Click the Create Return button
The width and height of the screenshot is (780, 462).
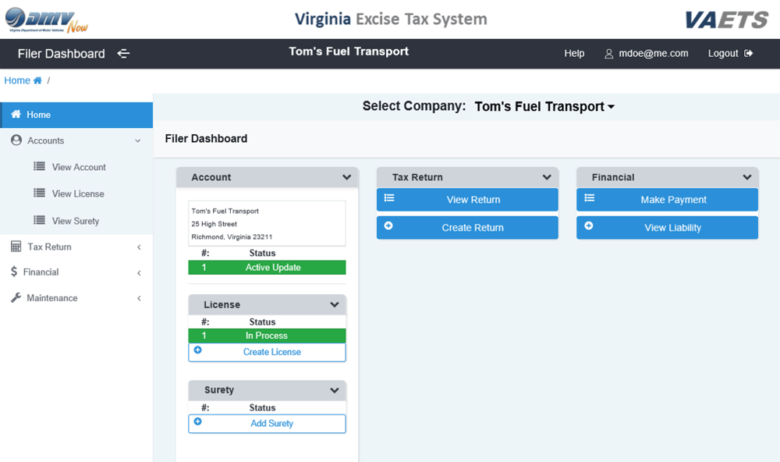pos(467,228)
